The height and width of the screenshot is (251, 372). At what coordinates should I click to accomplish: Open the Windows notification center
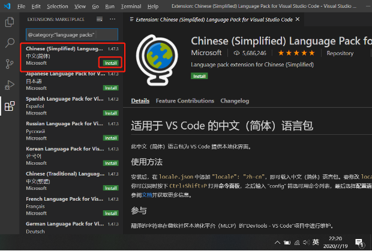click(x=359, y=243)
